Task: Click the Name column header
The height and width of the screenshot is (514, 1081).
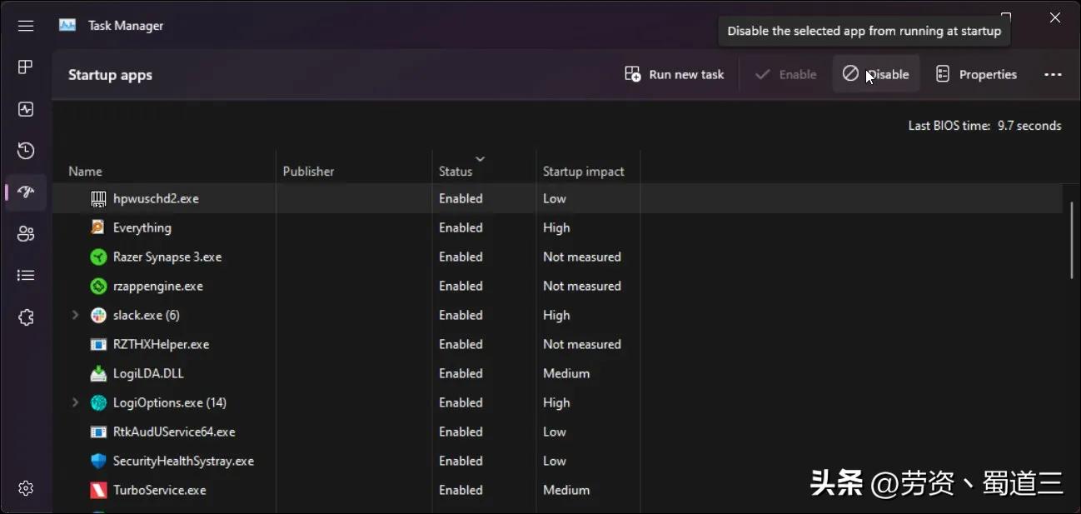Action: (x=85, y=171)
